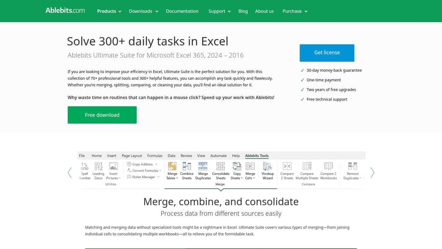Click the Get license button
Image resolution: width=442 pixels, height=249 pixels.
point(327,53)
